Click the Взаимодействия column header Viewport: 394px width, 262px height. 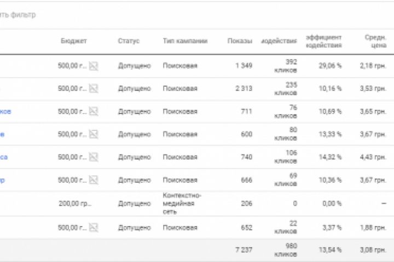279,41
